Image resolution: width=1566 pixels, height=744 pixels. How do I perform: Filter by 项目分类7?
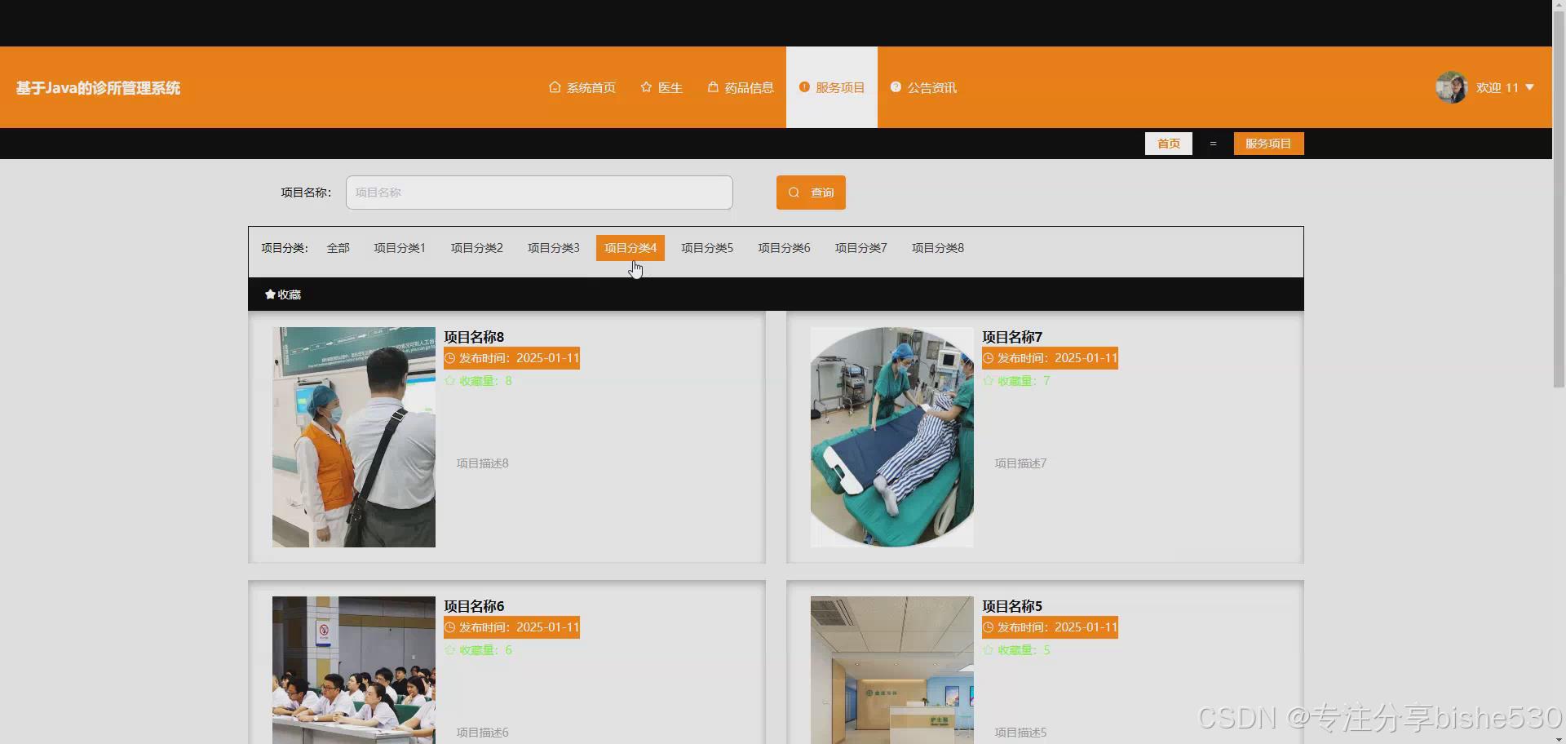861,248
